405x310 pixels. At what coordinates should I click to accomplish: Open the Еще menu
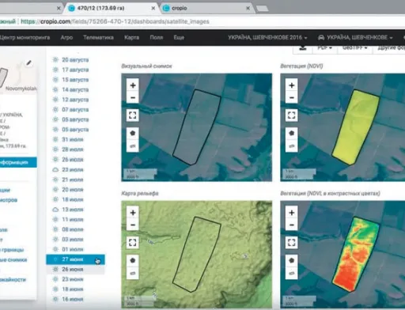pyautogui.click(x=179, y=37)
